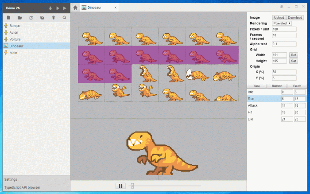Screen dimensions: 310x194
Task: Click the Upload image button
Action: (x=279, y=18)
